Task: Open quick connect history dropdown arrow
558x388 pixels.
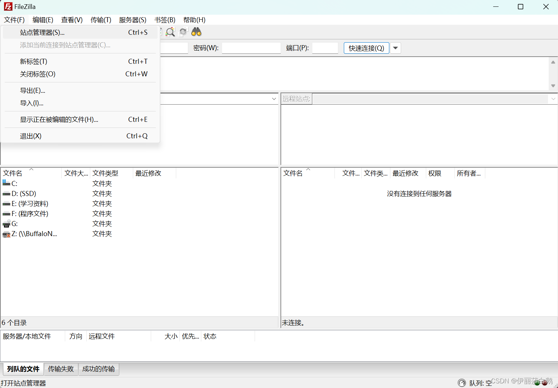Action: point(395,48)
